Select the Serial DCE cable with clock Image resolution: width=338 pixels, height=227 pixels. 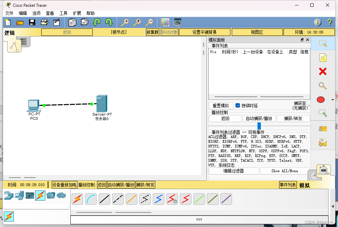(172, 199)
